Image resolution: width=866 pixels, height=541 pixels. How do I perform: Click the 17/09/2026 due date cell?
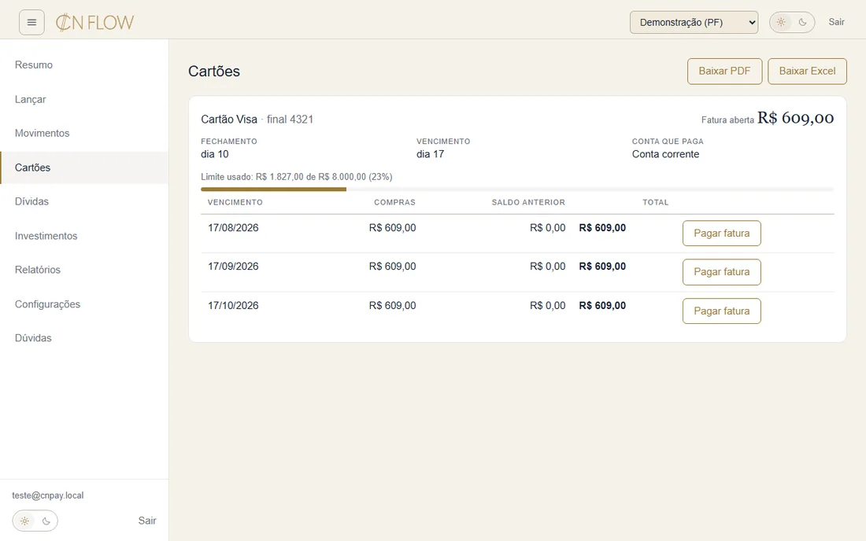pos(233,267)
